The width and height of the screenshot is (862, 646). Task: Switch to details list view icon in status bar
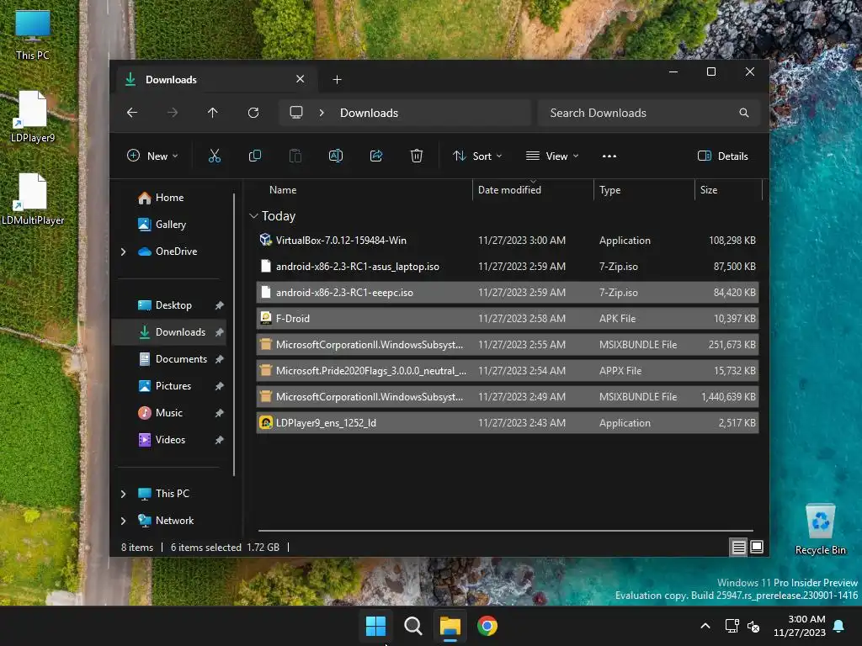pos(739,547)
